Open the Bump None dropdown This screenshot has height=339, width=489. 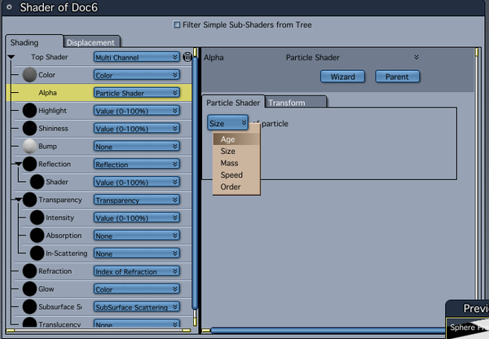137,146
